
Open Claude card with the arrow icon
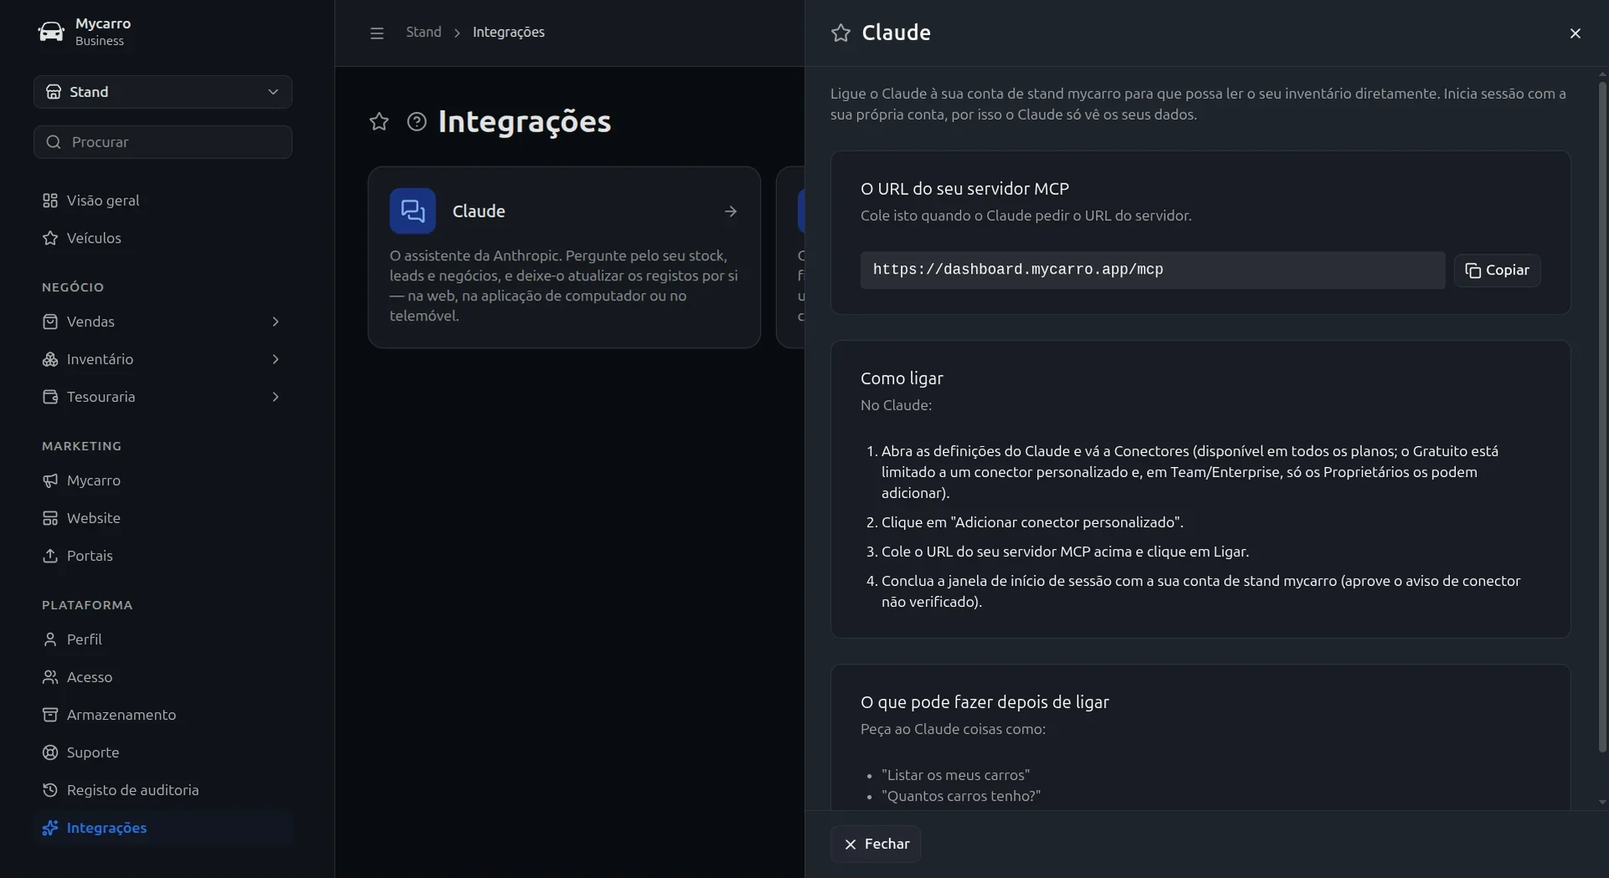pyautogui.click(x=731, y=211)
